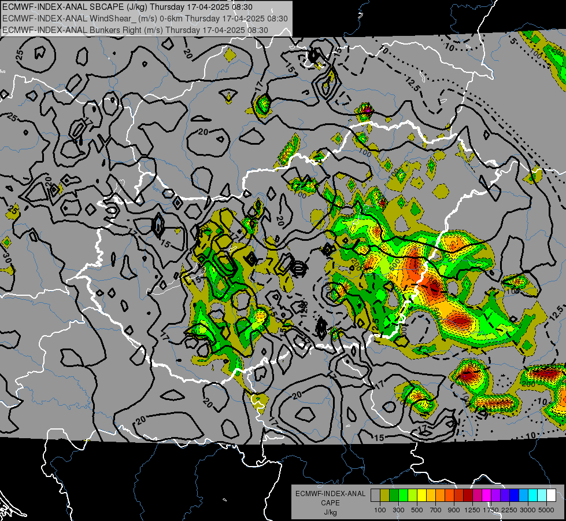Click the 2250 legend scale value
Screen dimensions: 566x521
coord(509,510)
